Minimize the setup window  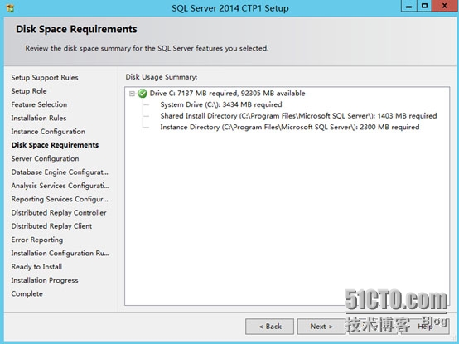tap(409, 6)
